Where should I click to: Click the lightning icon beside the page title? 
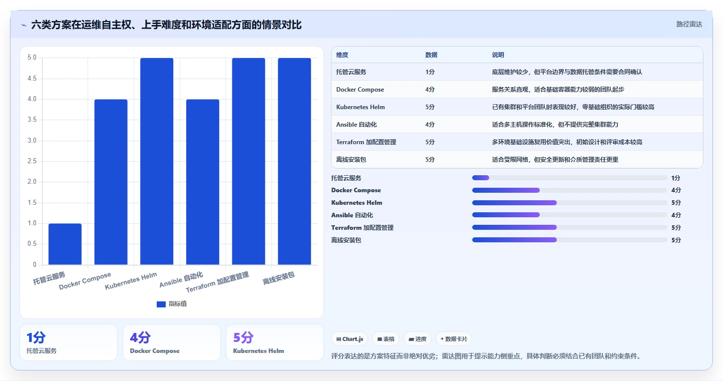click(x=24, y=25)
